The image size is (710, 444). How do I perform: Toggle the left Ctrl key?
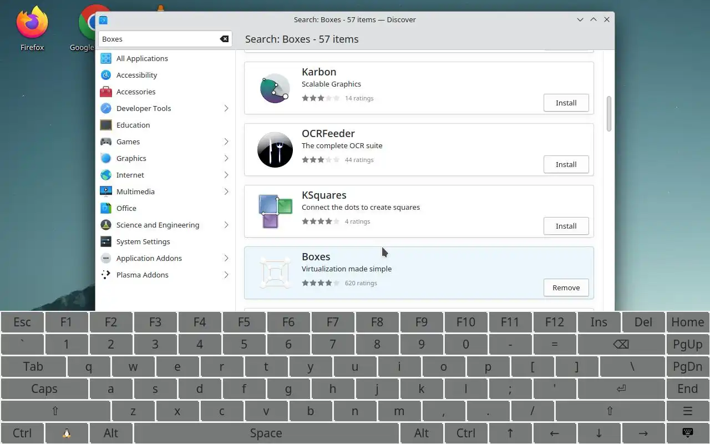tap(22, 433)
